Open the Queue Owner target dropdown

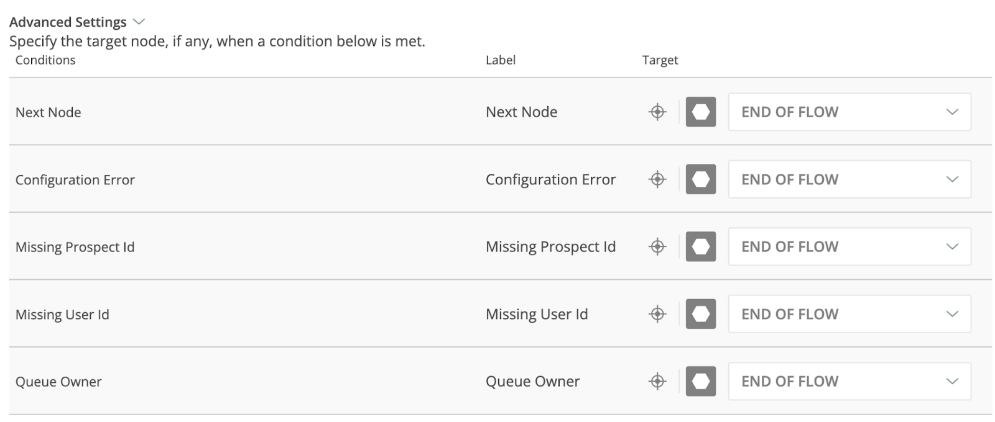[849, 381]
